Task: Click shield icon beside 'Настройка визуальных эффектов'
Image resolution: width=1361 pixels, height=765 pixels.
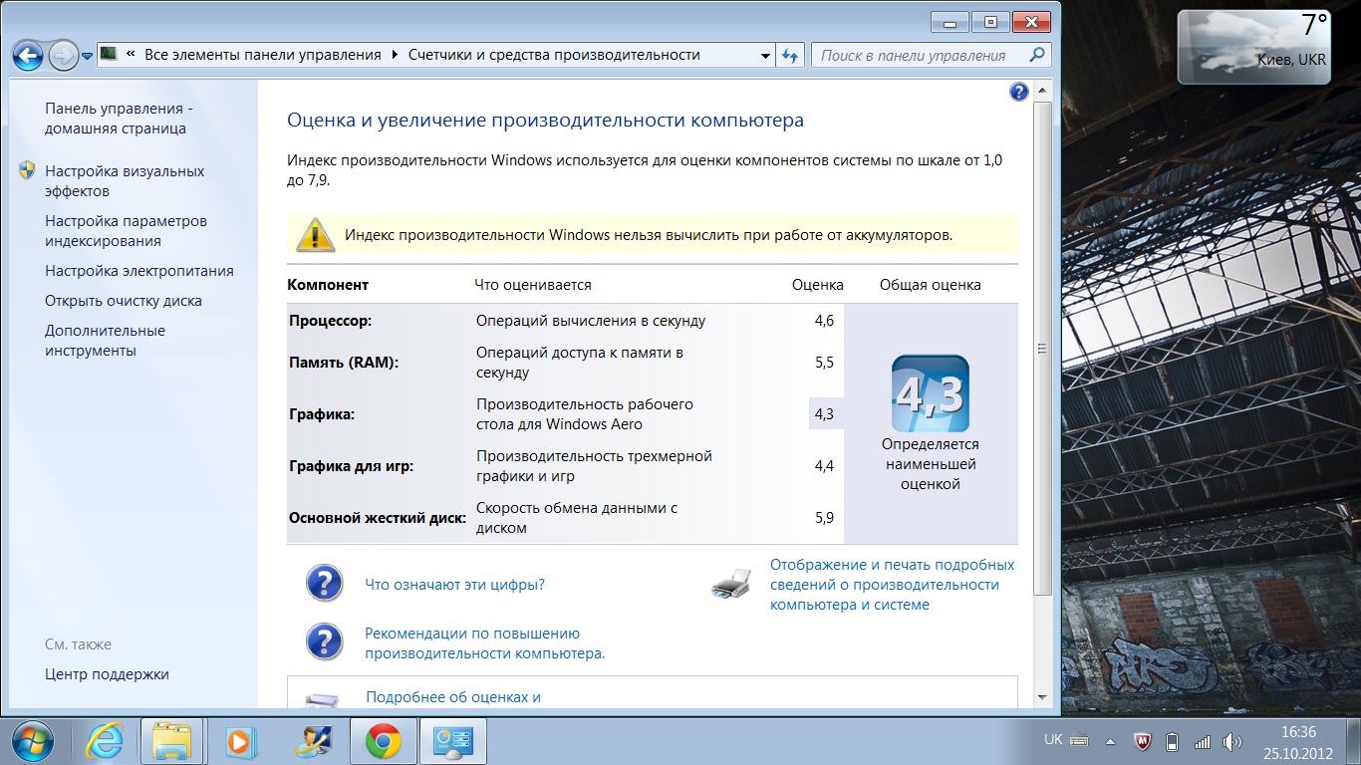Action: (x=27, y=171)
